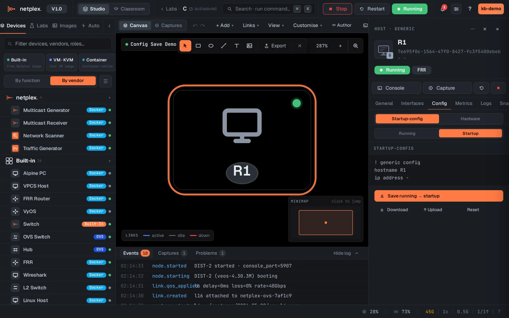This screenshot has height=318, width=509.
Task: Expand the Customise dropdown
Action: (x=308, y=25)
